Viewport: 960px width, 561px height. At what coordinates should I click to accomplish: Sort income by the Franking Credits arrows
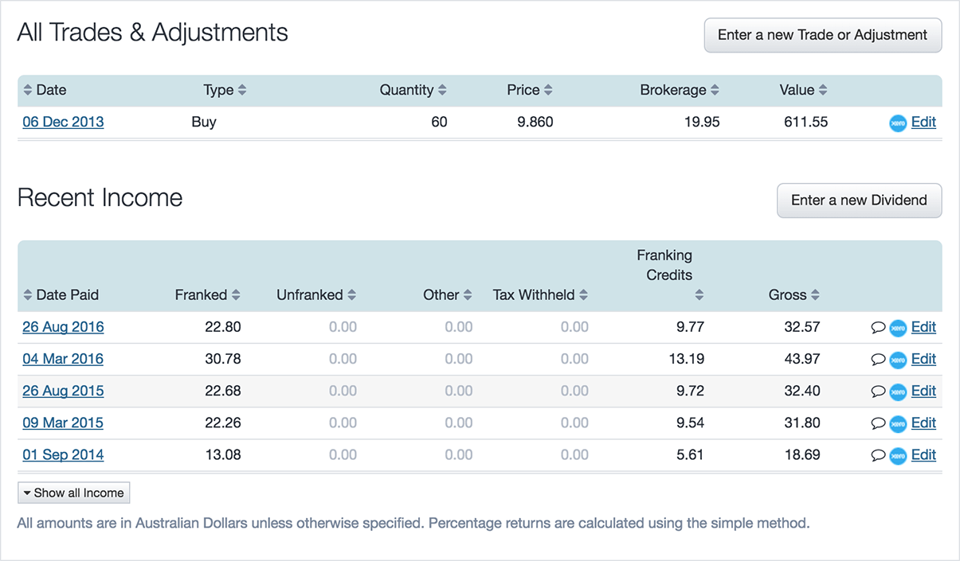[699, 294]
